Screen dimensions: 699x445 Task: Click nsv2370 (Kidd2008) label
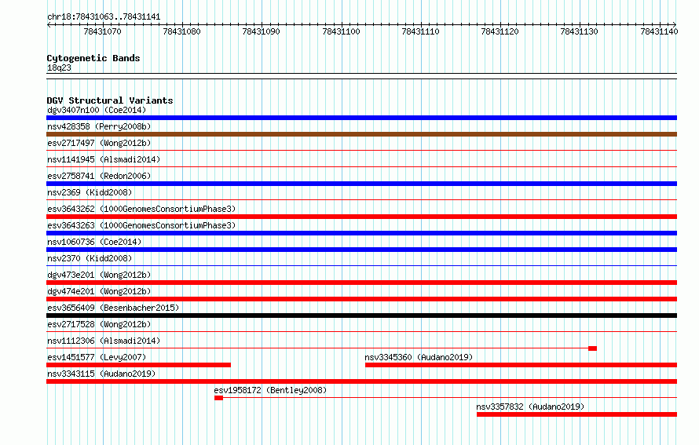(x=90, y=258)
